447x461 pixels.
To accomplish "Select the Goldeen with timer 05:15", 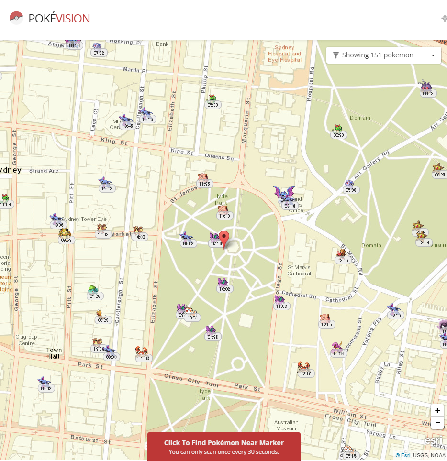I will (x=350, y=453).
